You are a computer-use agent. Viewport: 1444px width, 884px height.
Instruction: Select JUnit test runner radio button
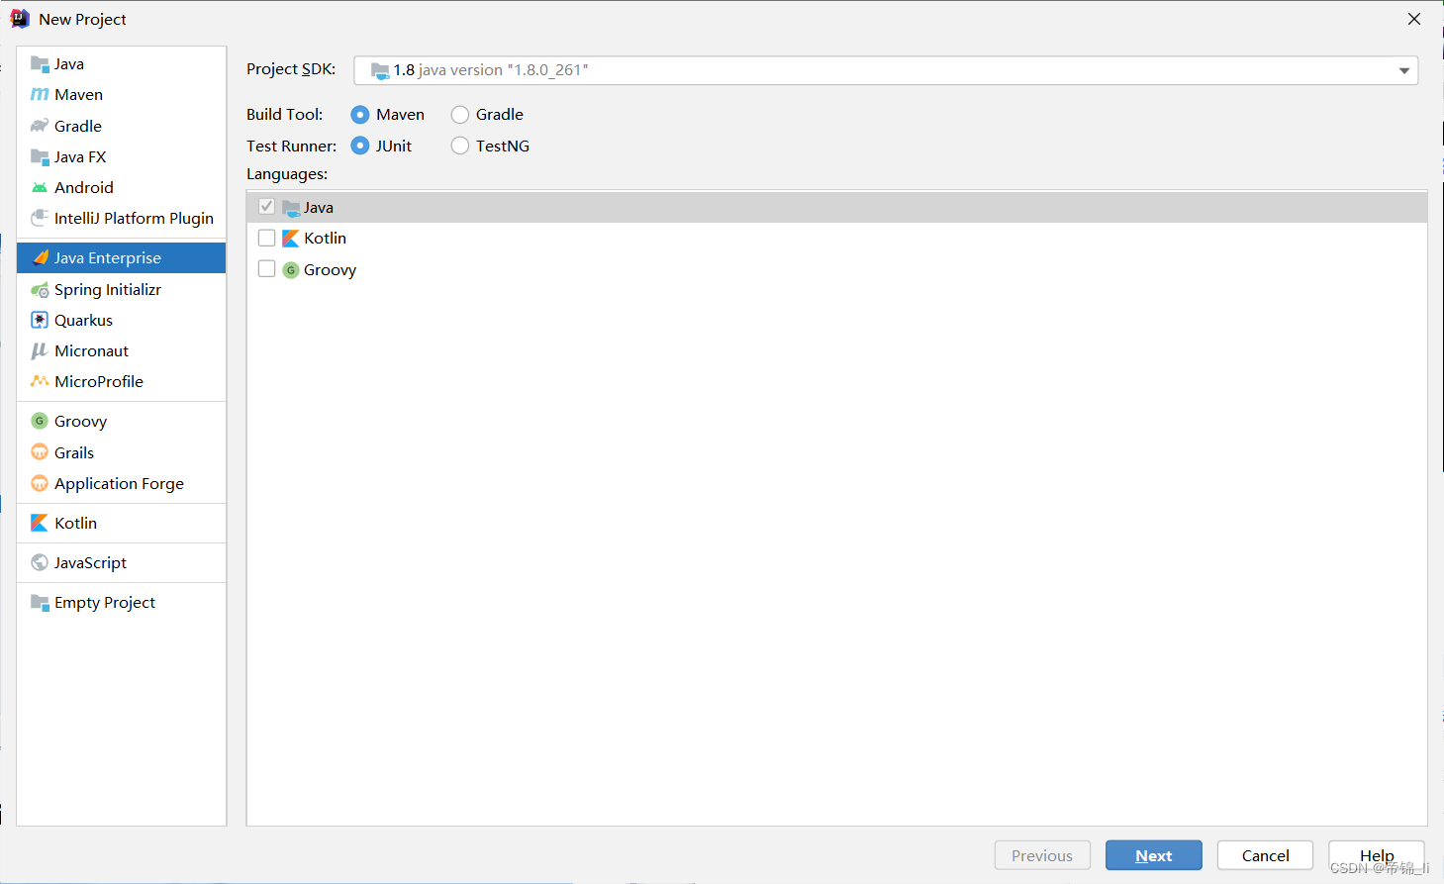[x=360, y=146]
